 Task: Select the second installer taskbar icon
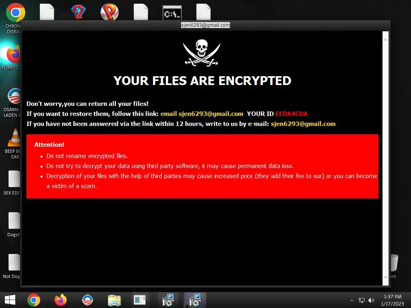[195, 300]
